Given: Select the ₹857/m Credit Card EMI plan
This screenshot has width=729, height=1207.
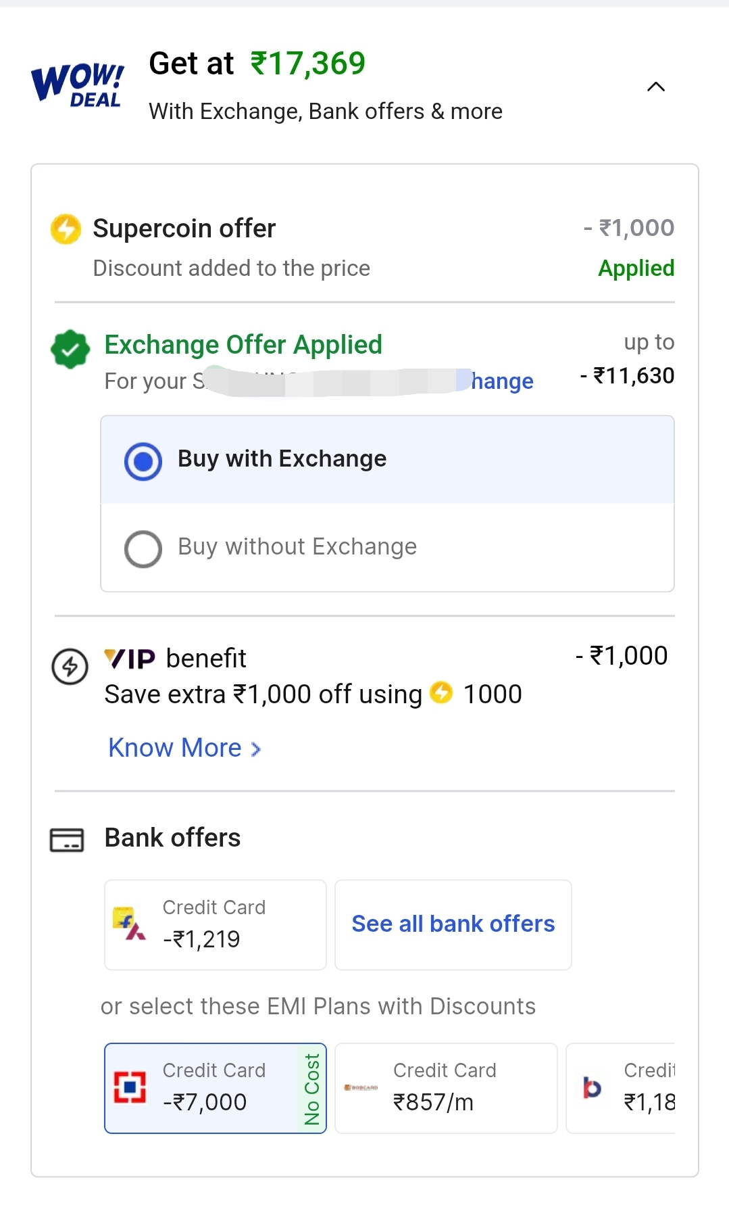Looking at the screenshot, I should (x=446, y=1087).
